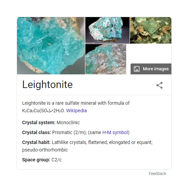Click the Space group label

tap(36, 160)
